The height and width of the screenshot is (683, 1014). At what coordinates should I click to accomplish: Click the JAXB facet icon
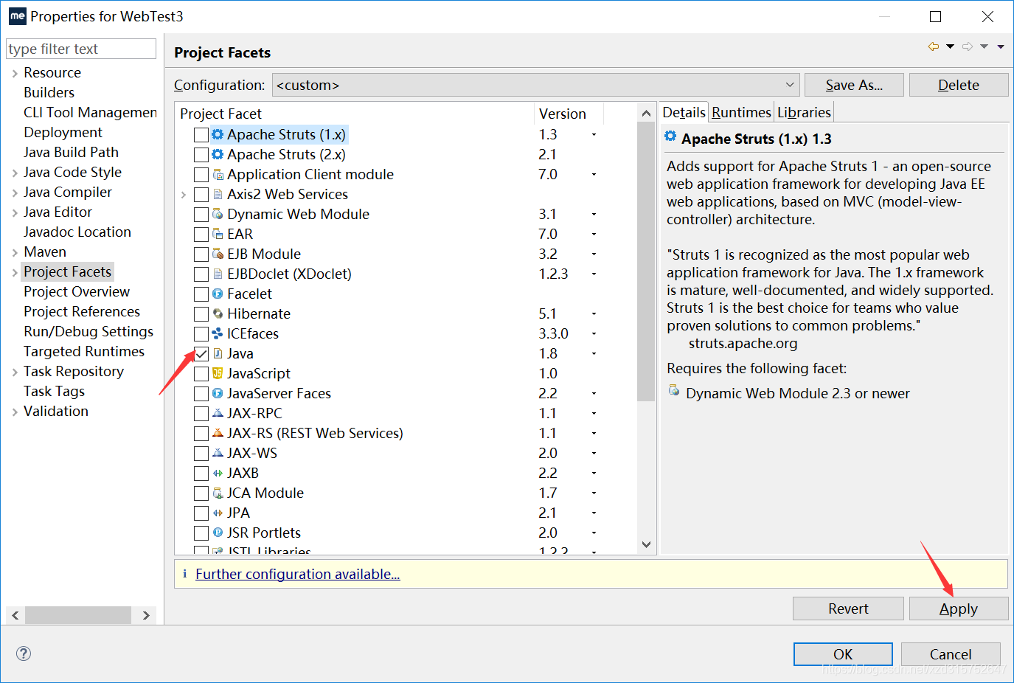tap(218, 473)
